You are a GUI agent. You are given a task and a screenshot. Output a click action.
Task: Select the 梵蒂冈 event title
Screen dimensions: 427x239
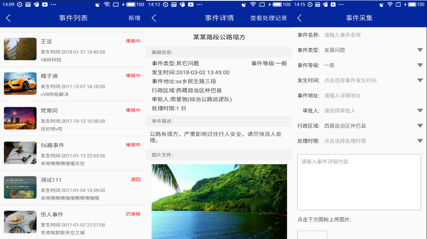49,111
